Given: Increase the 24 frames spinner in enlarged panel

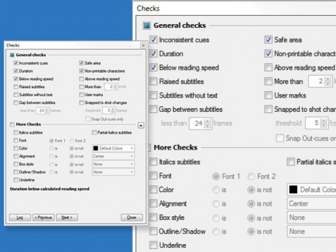Looking at the screenshot, I should point(207,121).
